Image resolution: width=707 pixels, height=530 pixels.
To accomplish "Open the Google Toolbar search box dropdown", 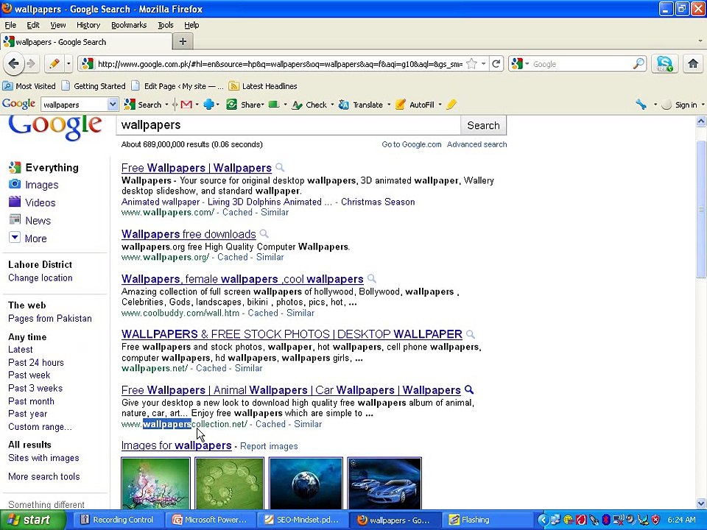I will [x=113, y=105].
